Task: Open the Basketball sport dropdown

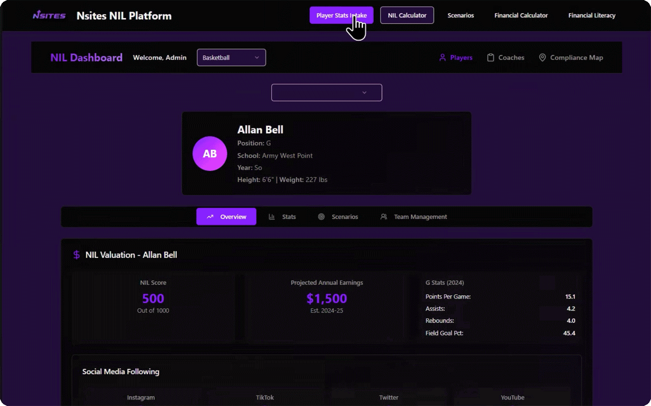Action: [x=231, y=58]
